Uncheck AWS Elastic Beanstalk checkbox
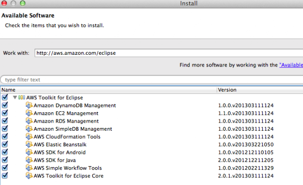303x185 pixels. pos(5,144)
